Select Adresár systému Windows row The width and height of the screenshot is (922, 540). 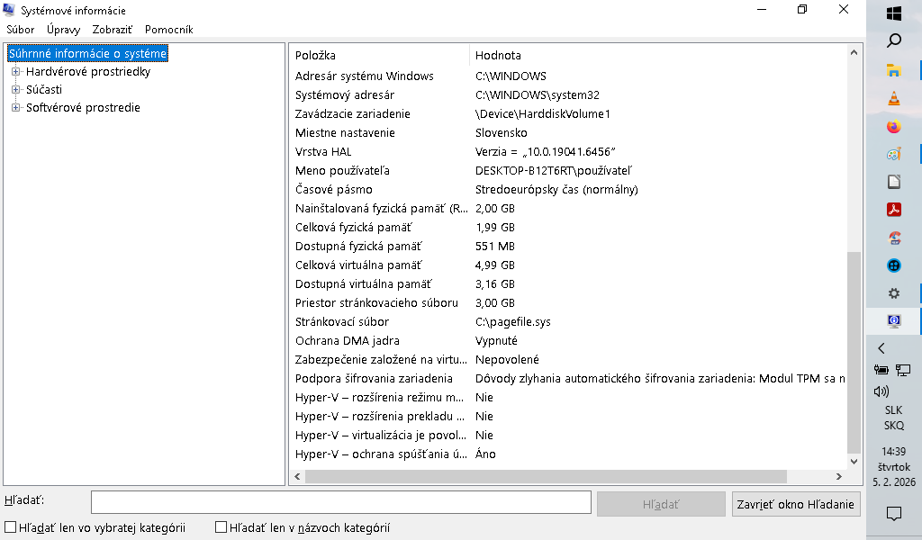568,76
